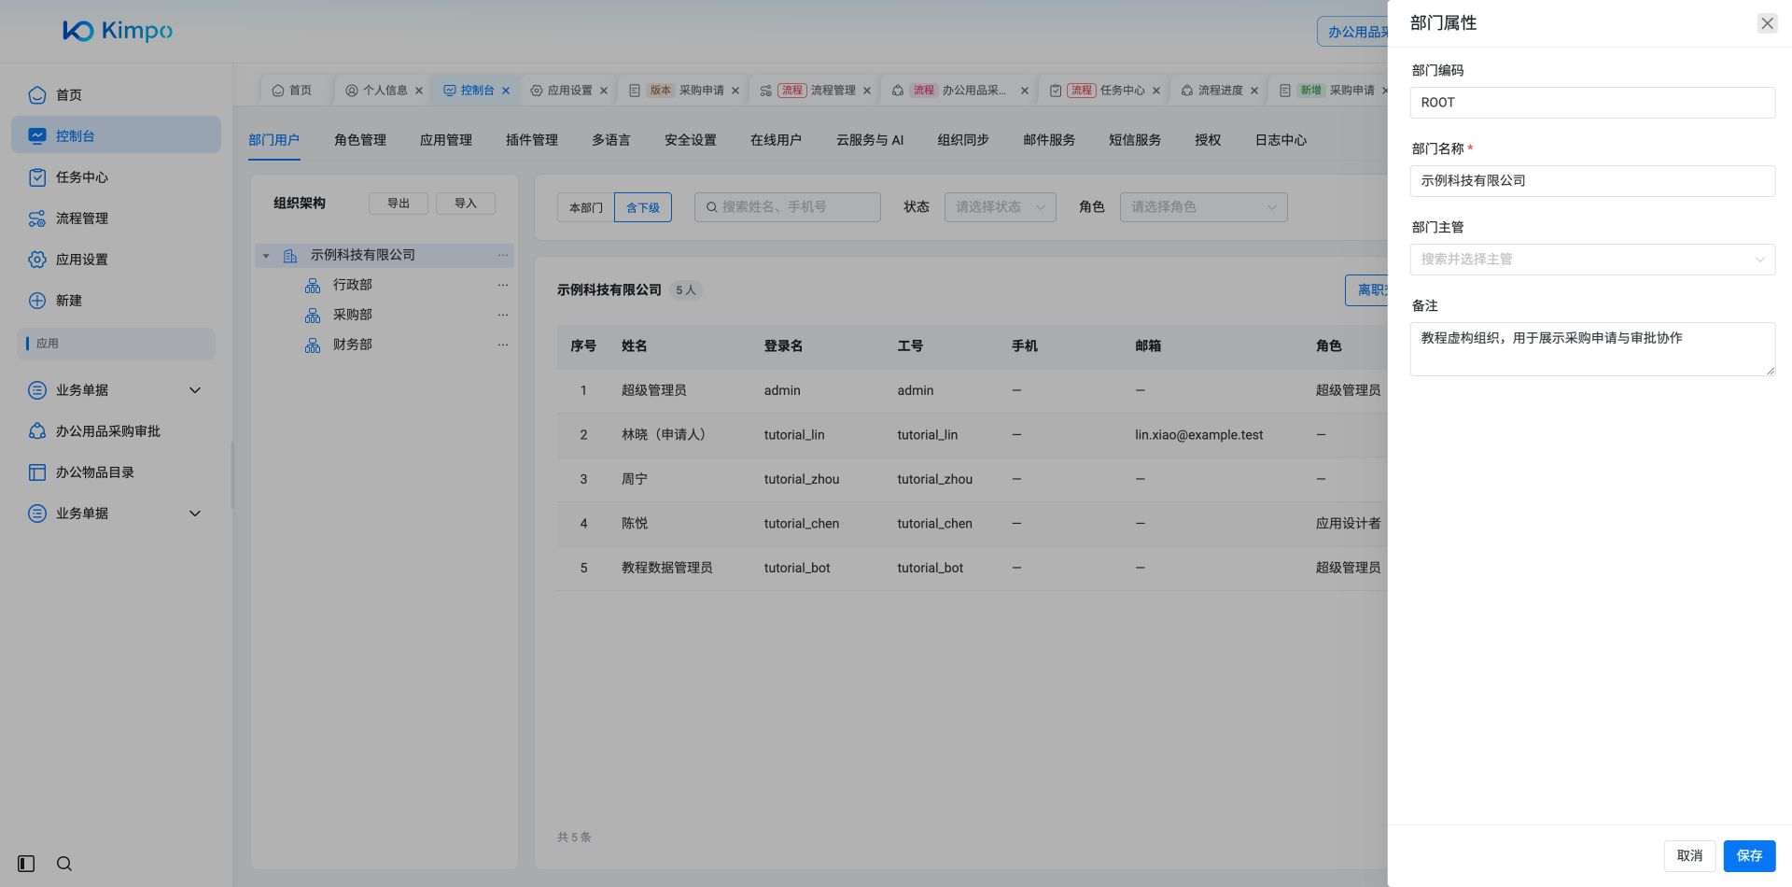Close the 流程进度 page tab
The image size is (1792, 887).
tap(1254, 91)
